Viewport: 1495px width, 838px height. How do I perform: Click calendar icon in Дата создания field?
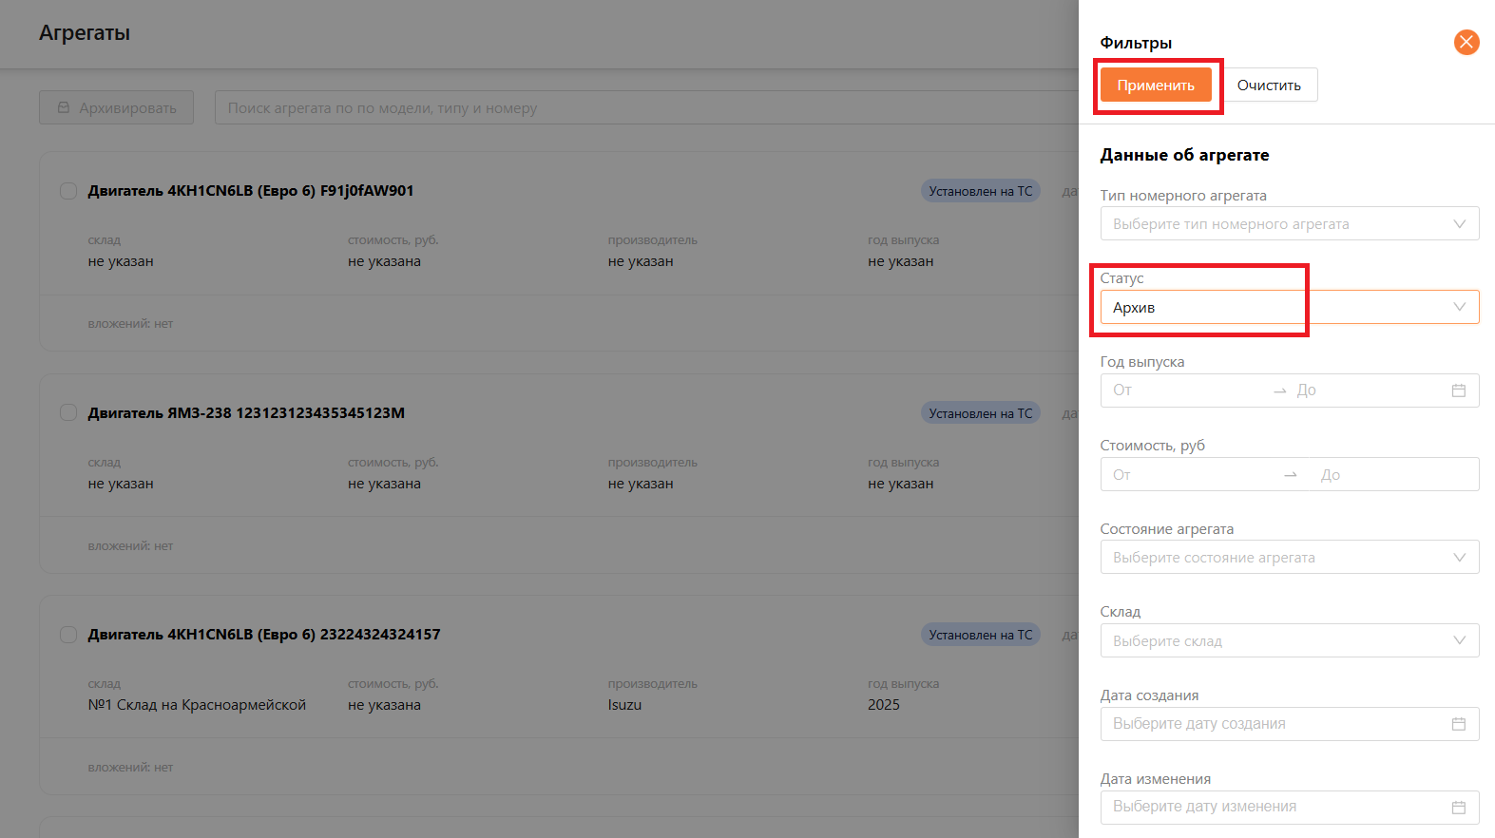point(1458,724)
